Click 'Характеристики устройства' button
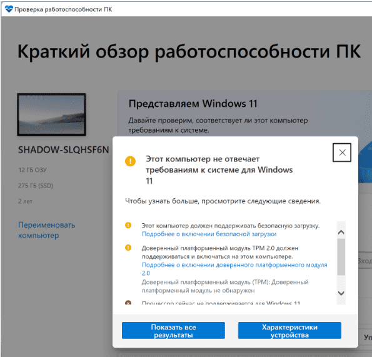 pyautogui.click(x=289, y=331)
